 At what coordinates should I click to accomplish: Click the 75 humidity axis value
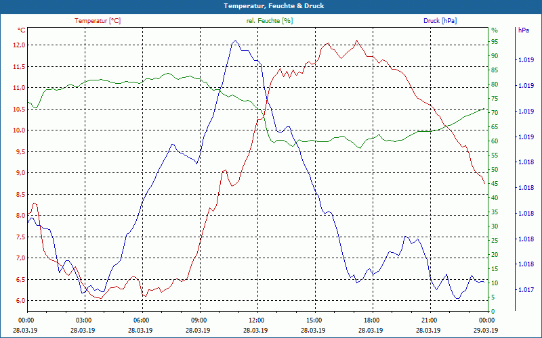495,99
